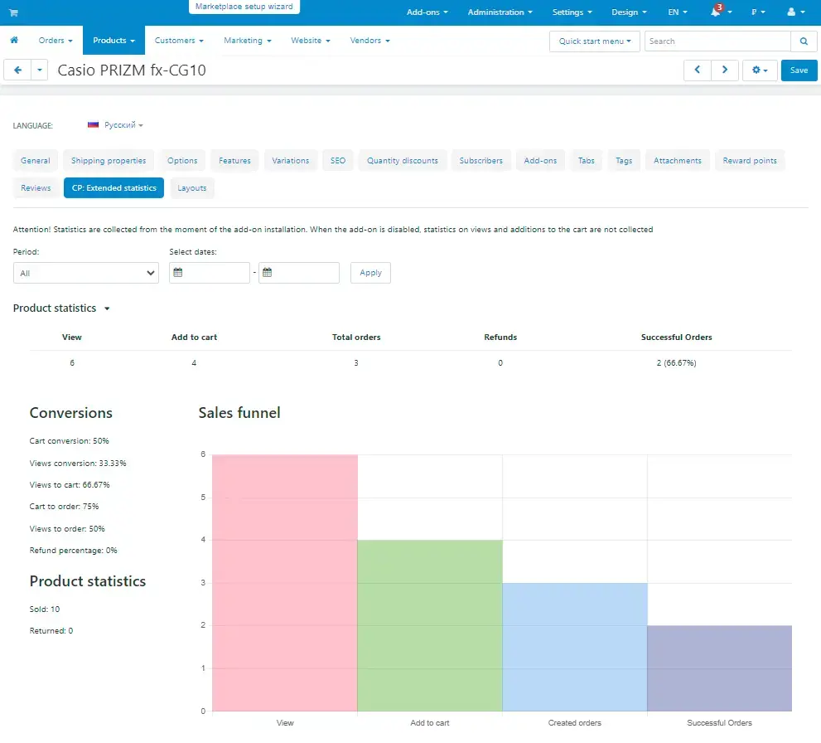Click the pink View bar in sales funnel
This screenshot has height=743, width=821.
pyautogui.click(x=284, y=582)
